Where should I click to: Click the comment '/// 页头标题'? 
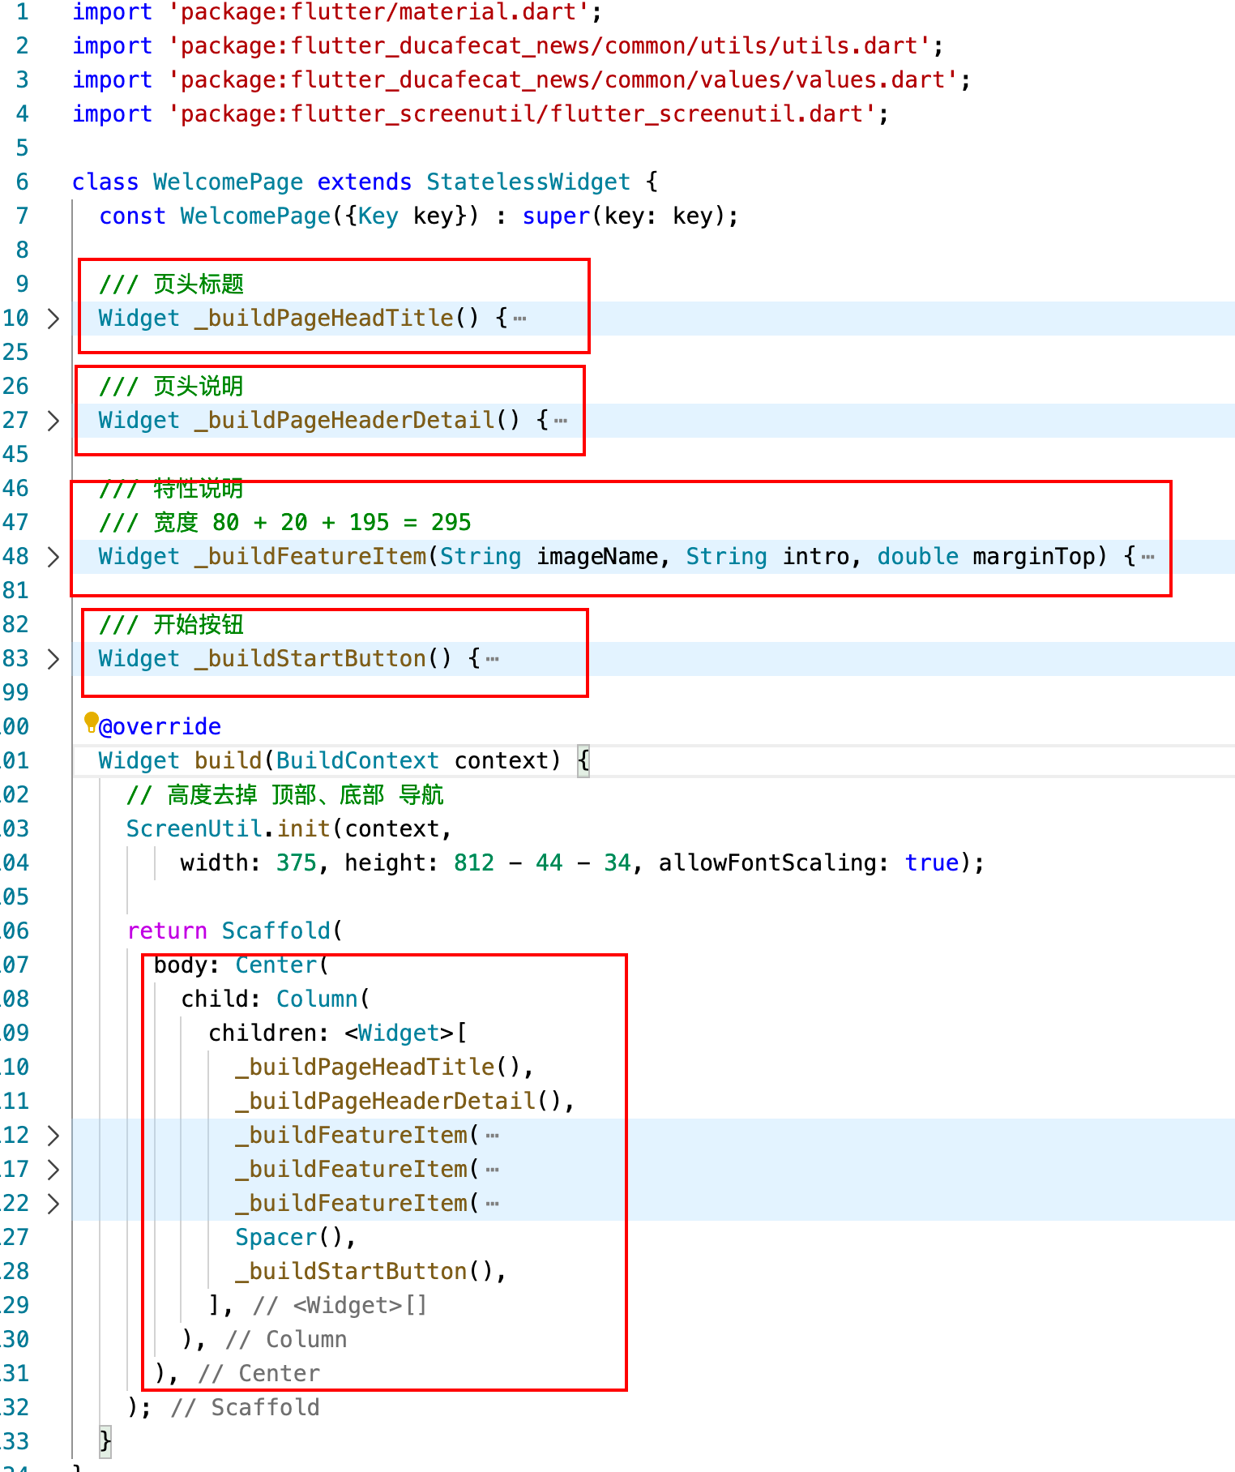pos(171,285)
